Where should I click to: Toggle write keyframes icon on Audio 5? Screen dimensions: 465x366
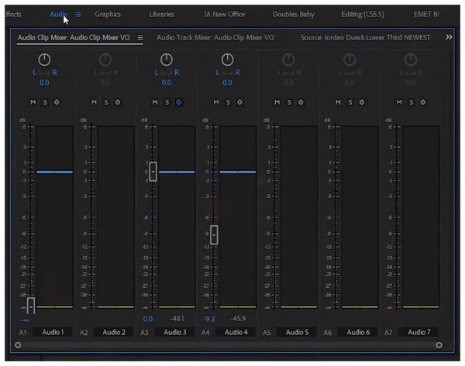pos(301,102)
